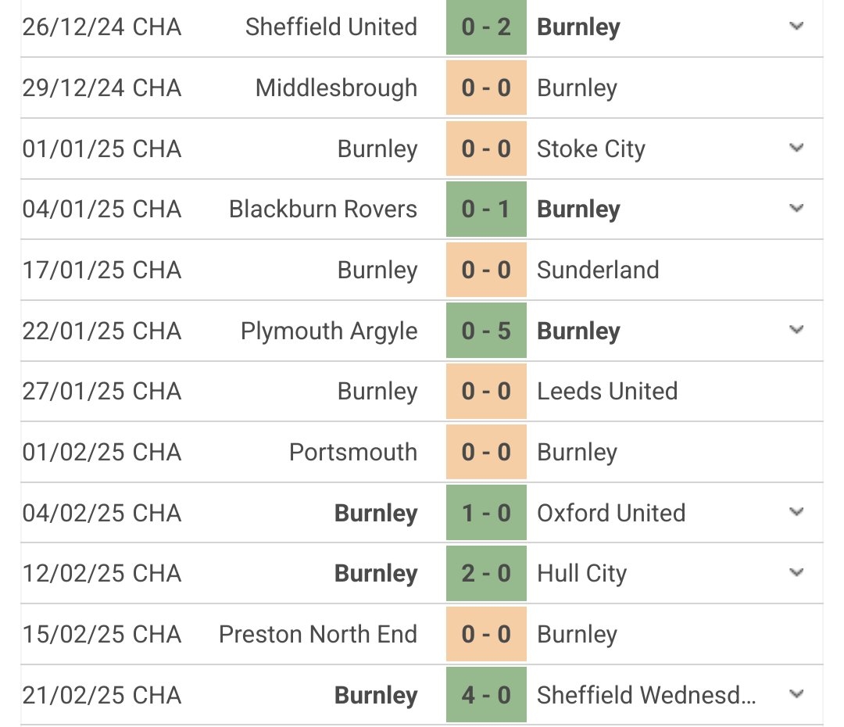Open the Leeds United team link
The height and width of the screenshot is (727, 844).
(x=607, y=391)
